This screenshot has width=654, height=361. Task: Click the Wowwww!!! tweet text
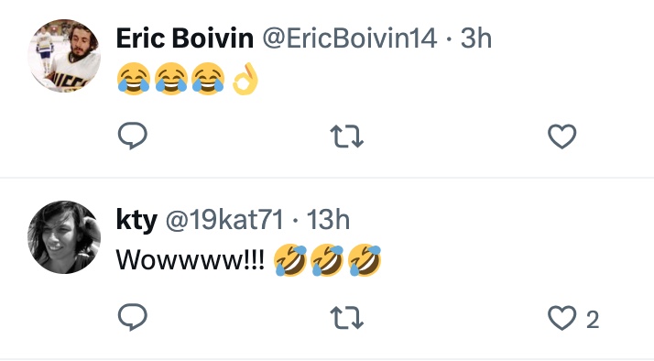(191, 260)
